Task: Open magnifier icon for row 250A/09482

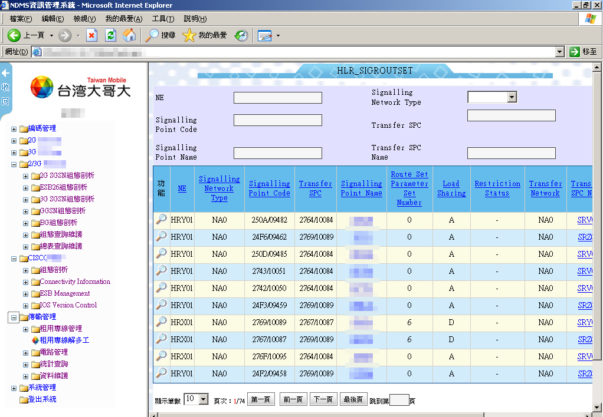Action: click(161, 220)
